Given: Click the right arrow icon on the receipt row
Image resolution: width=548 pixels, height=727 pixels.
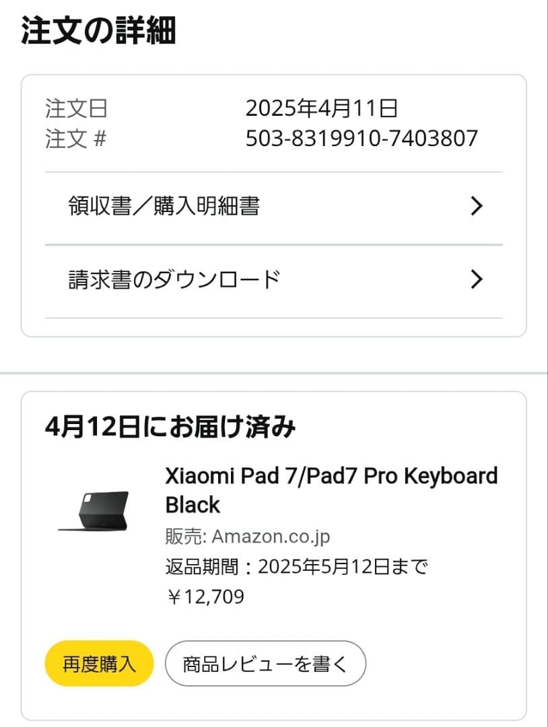Looking at the screenshot, I should tap(477, 205).
